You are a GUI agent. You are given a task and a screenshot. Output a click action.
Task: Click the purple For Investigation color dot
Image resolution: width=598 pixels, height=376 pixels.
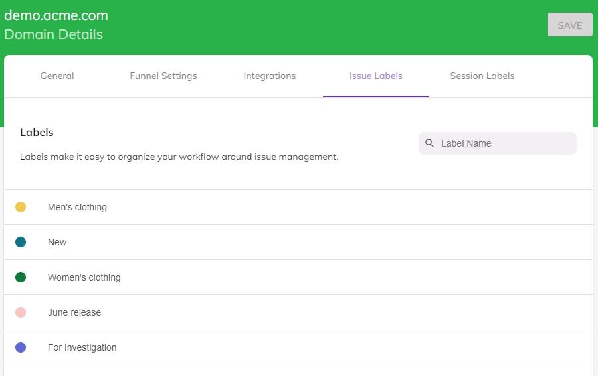pyautogui.click(x=21, y=347)
